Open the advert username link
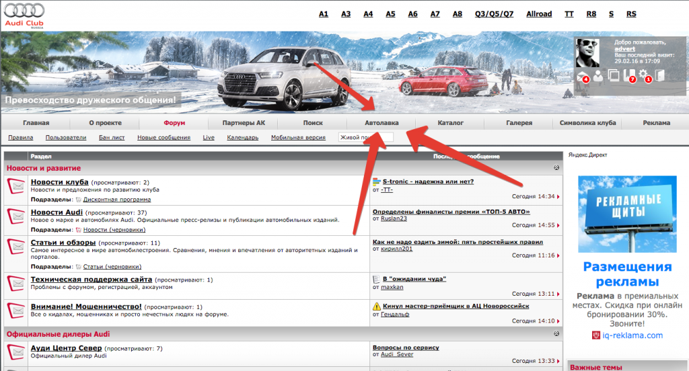 pyautogui.click(x=624, y=49)
